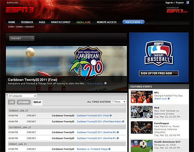The width and height of the screenshot is (194, 152).
Task: Click play icon beside Caribbean Twenty20 2011 (Final)
Action: coord(110,115)
